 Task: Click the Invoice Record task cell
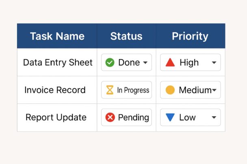55,90
